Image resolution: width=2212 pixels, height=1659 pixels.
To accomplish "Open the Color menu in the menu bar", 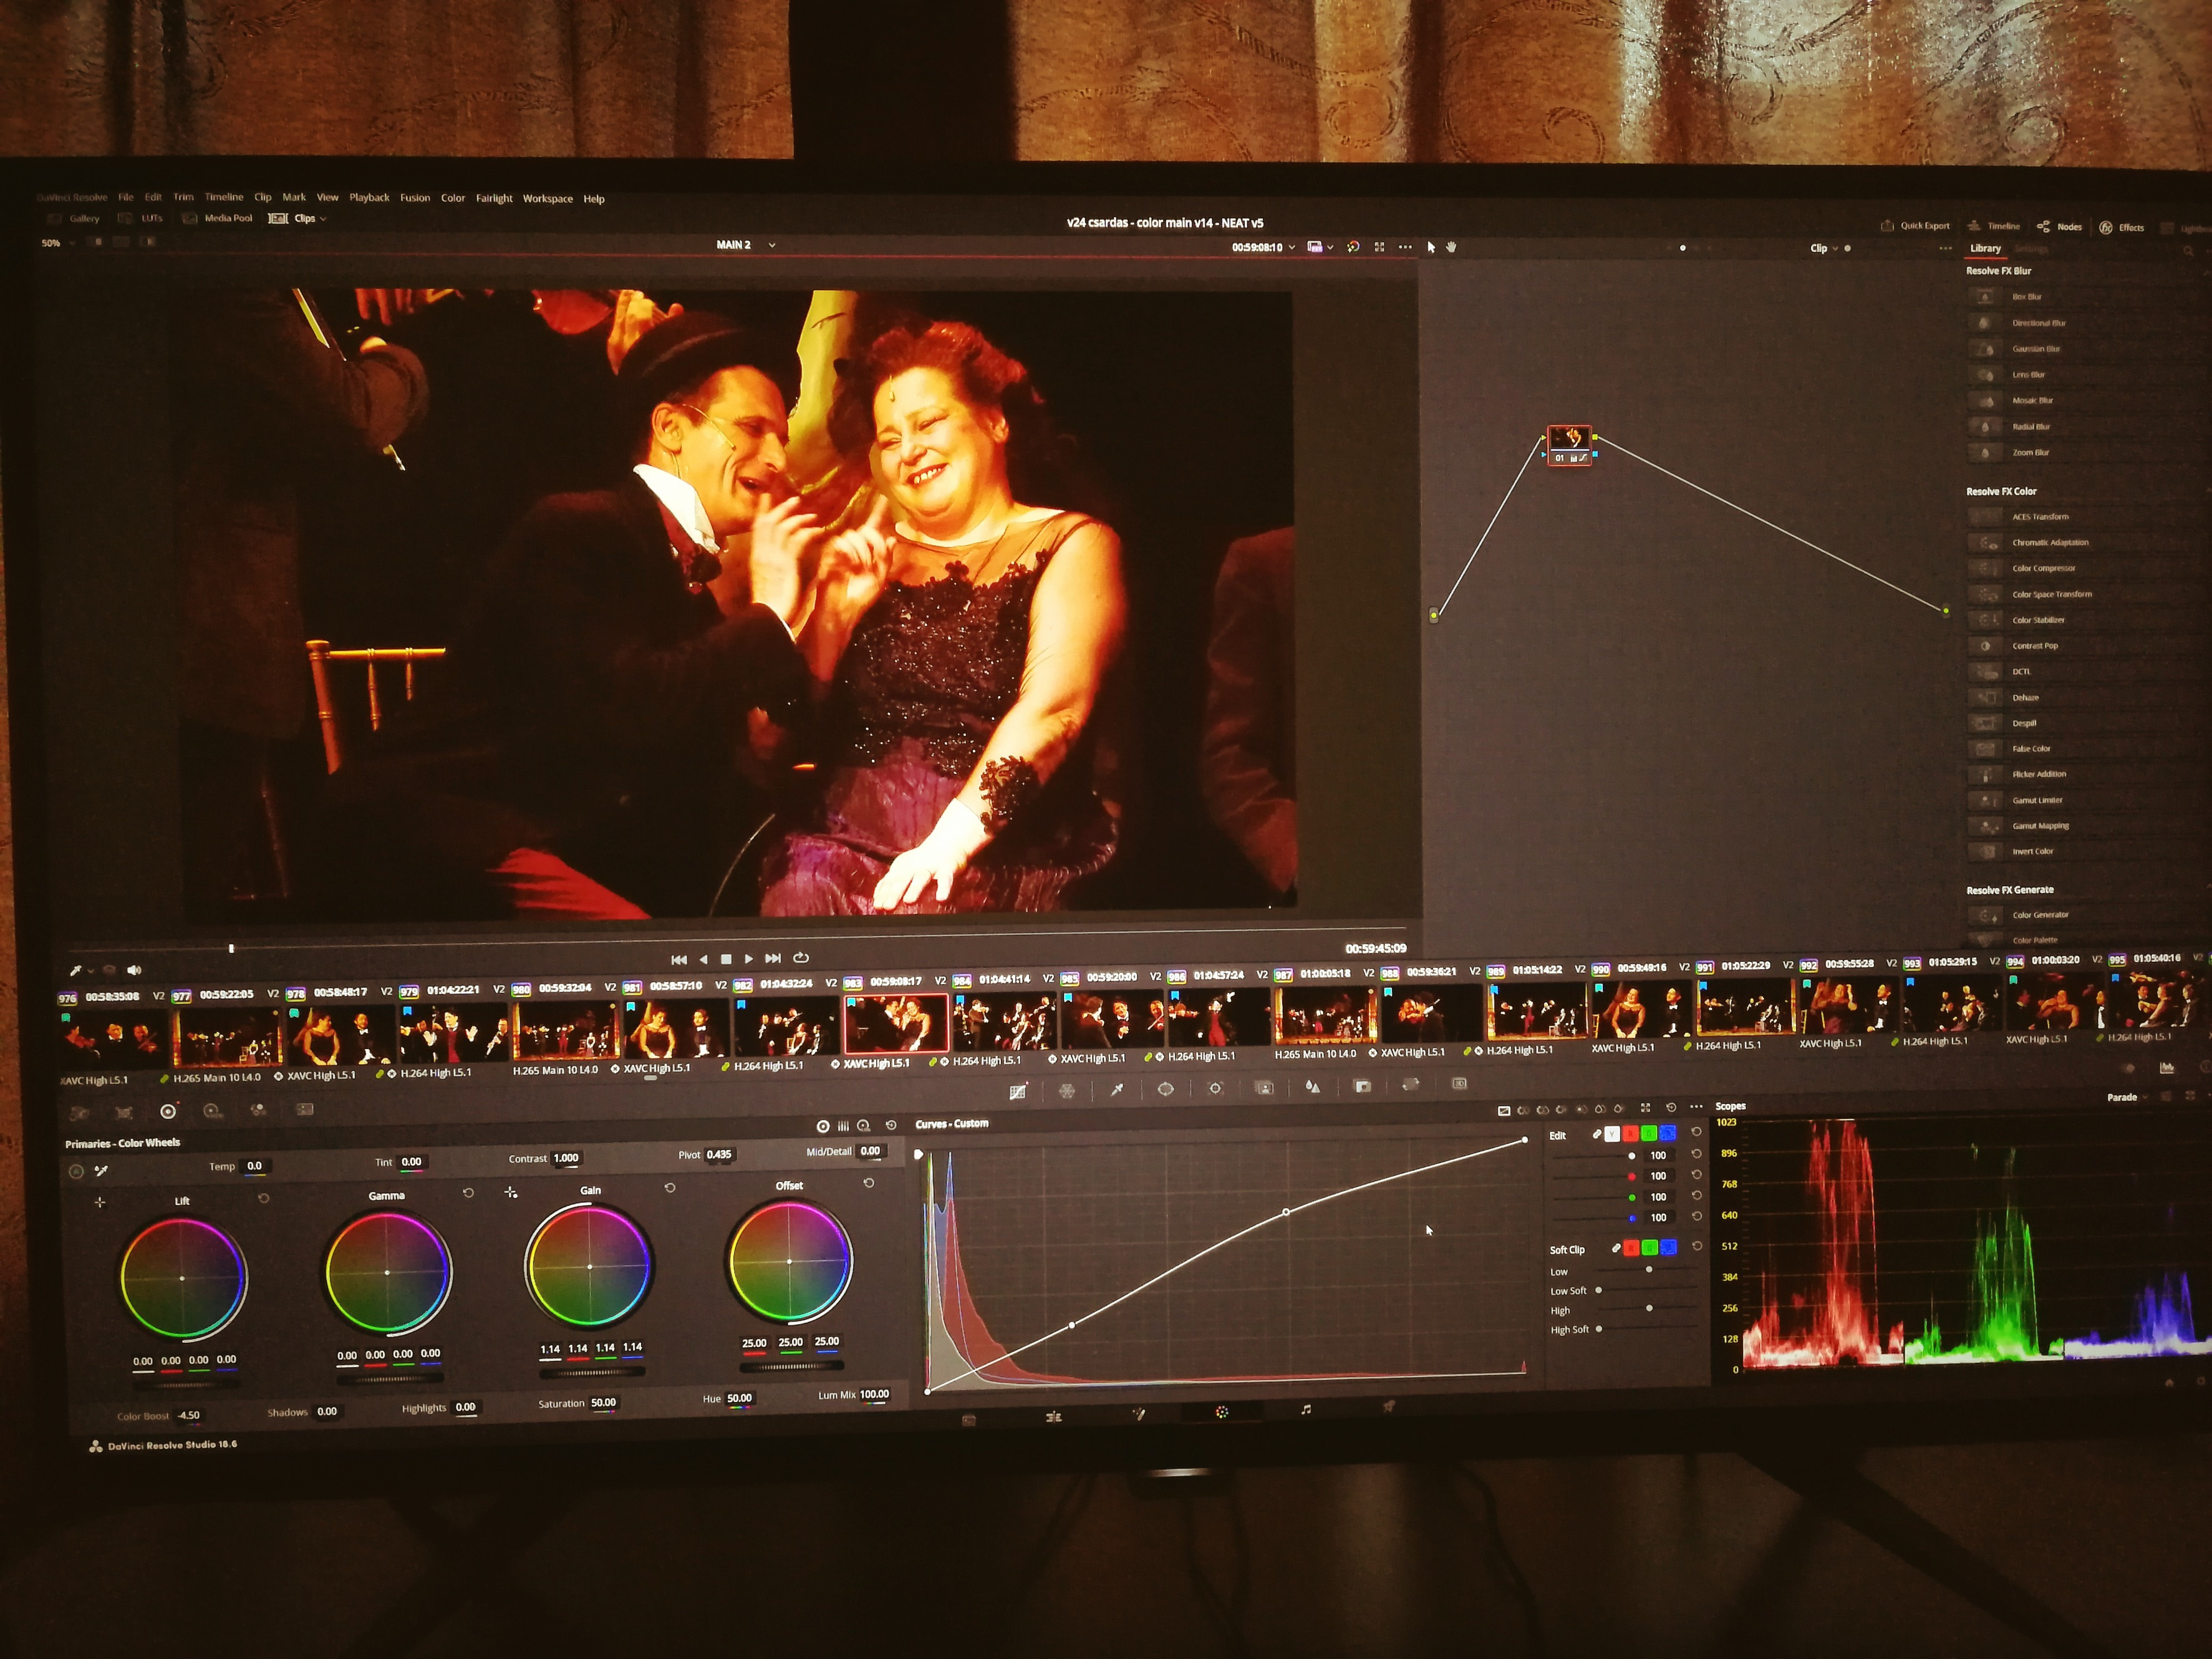I will [x=453, y=198].
